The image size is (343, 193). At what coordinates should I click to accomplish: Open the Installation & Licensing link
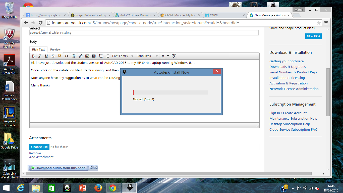[x=287, y=78]
